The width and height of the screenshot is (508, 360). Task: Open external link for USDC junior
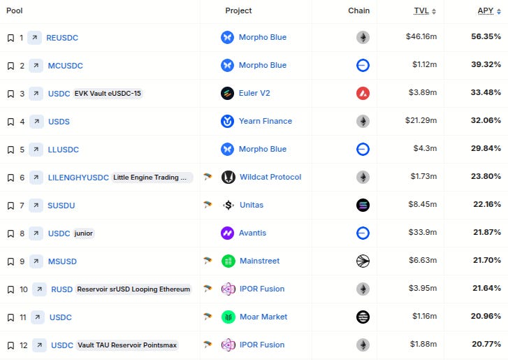[36, 233]
